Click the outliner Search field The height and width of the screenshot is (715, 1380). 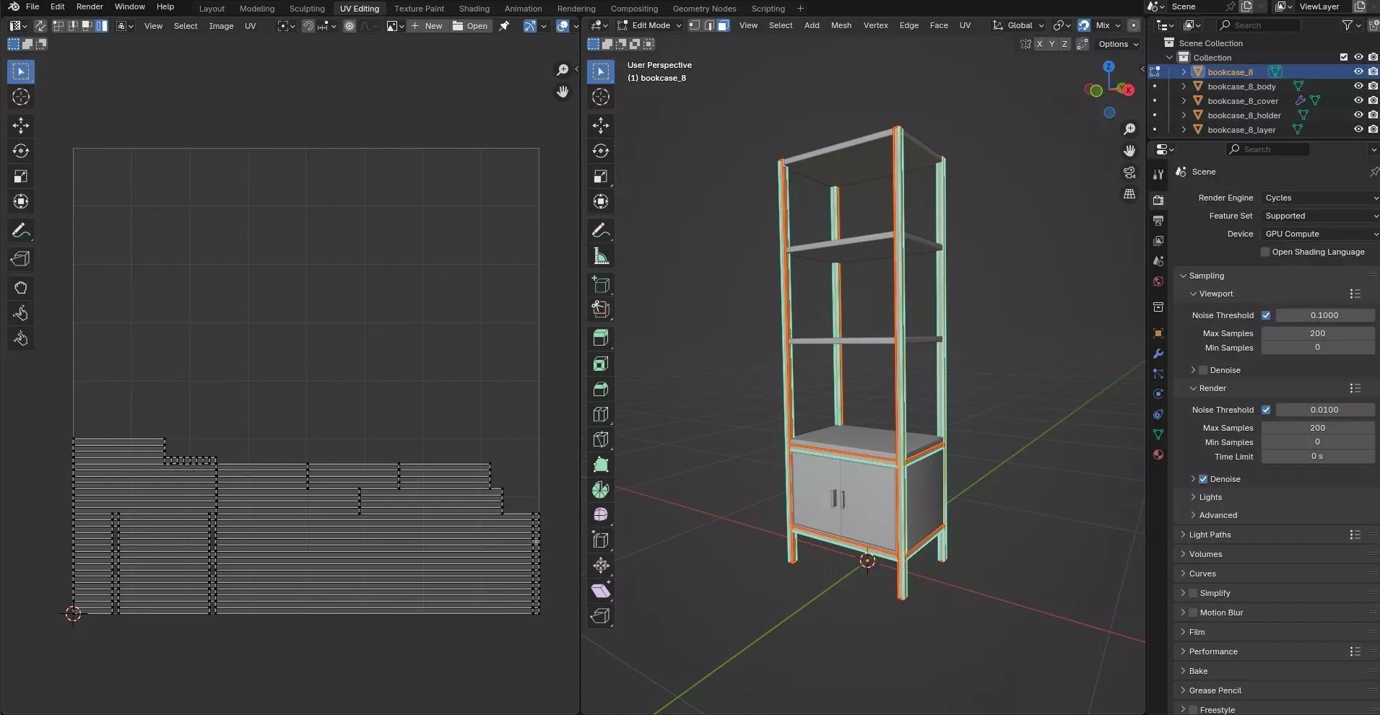(1258, 25)
